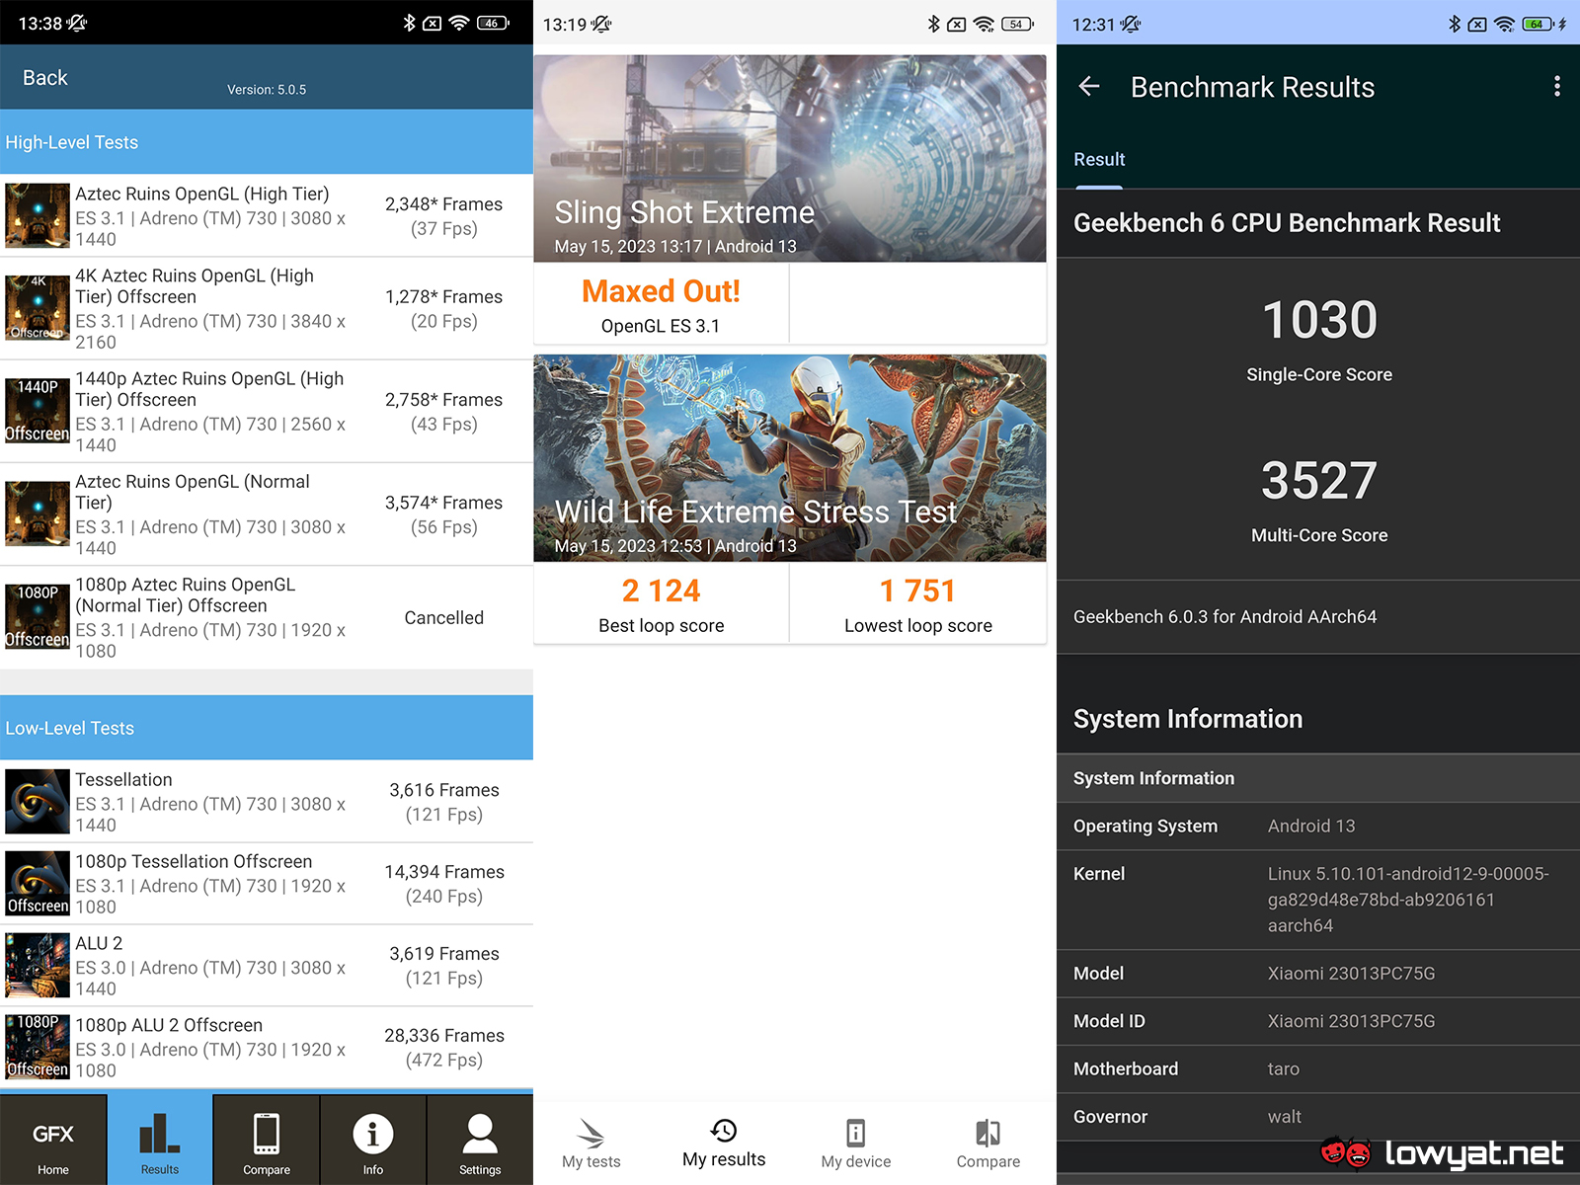Open Aztec Ruins High Tier thumbnail
This screenshot has width=1580, height=1185.
[38, 215]
